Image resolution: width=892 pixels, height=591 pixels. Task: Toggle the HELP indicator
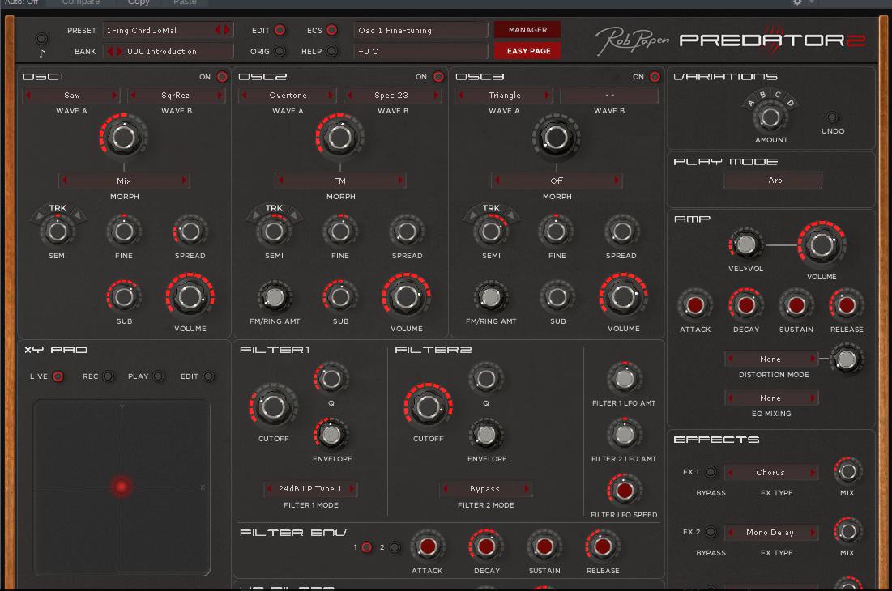click(331, 51)
